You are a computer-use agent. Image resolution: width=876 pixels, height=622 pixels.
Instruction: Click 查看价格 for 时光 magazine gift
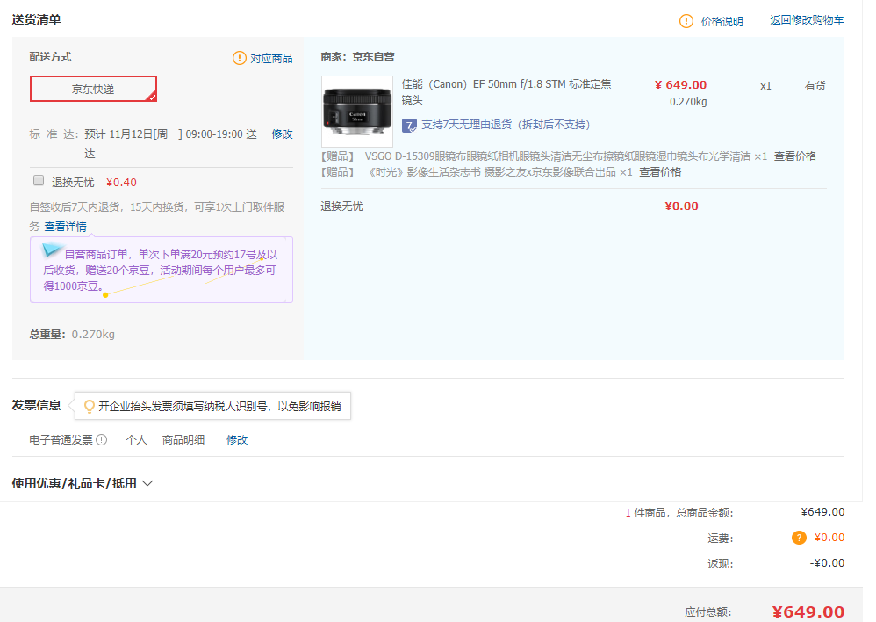[x=659, y=172]
